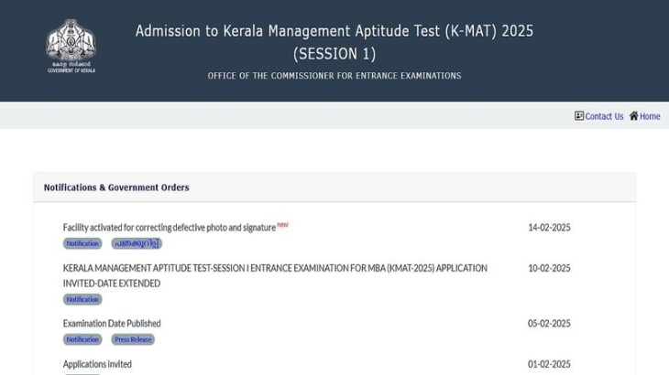The width and height of the screenshot is (669, 375).
Task: Click the Government of Kerala emblem logo
Action: click(71, 46)
